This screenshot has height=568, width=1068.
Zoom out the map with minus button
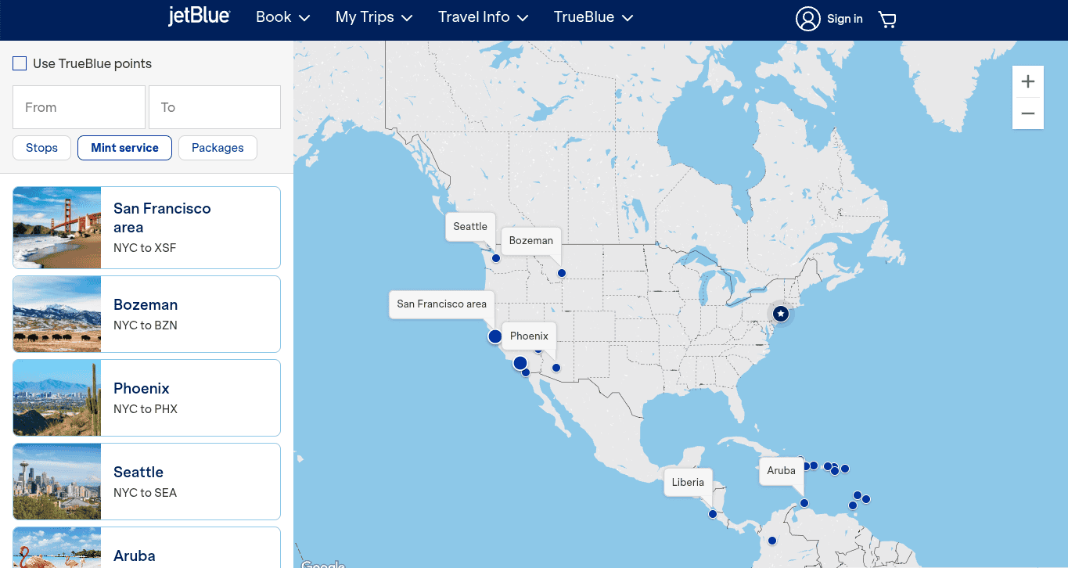1027,113
